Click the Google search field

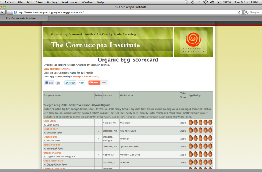[254, 12]
